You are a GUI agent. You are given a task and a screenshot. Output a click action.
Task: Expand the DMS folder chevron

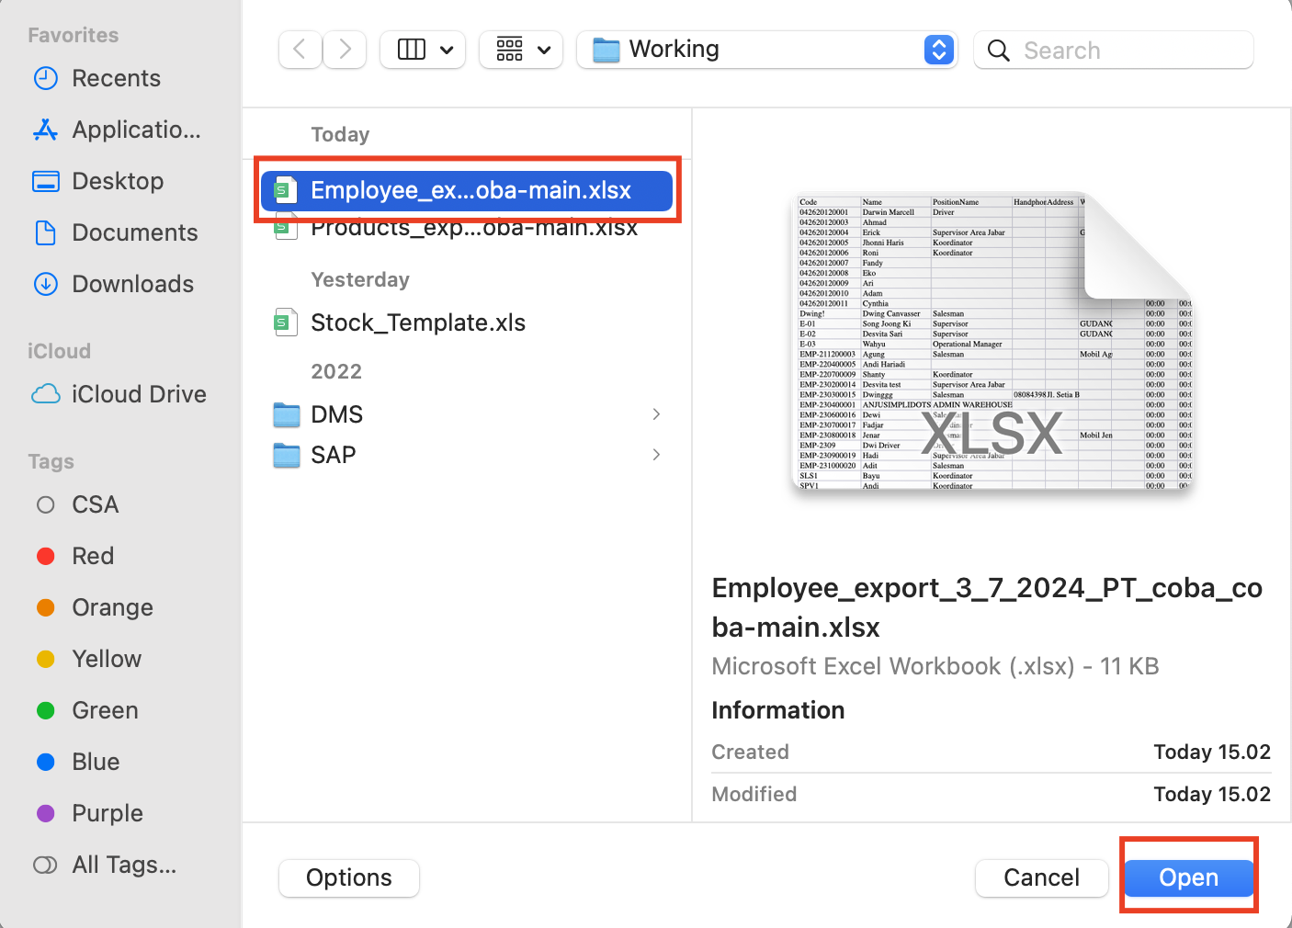click(656, 414)
